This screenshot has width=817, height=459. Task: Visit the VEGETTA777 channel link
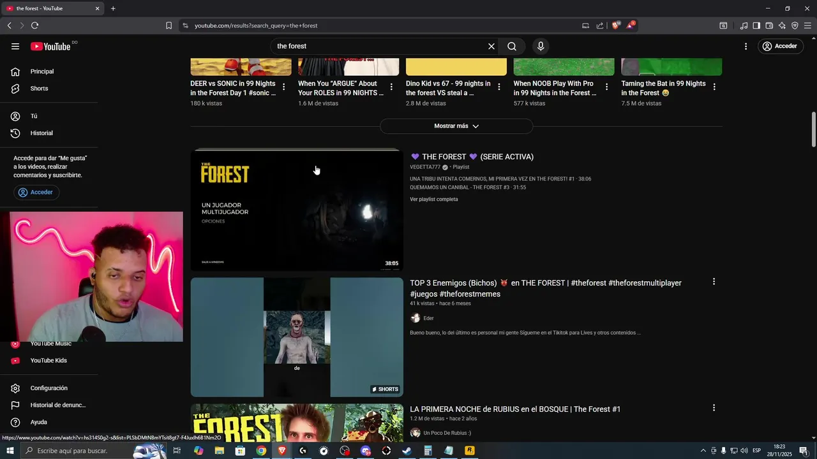pos(425,167)
